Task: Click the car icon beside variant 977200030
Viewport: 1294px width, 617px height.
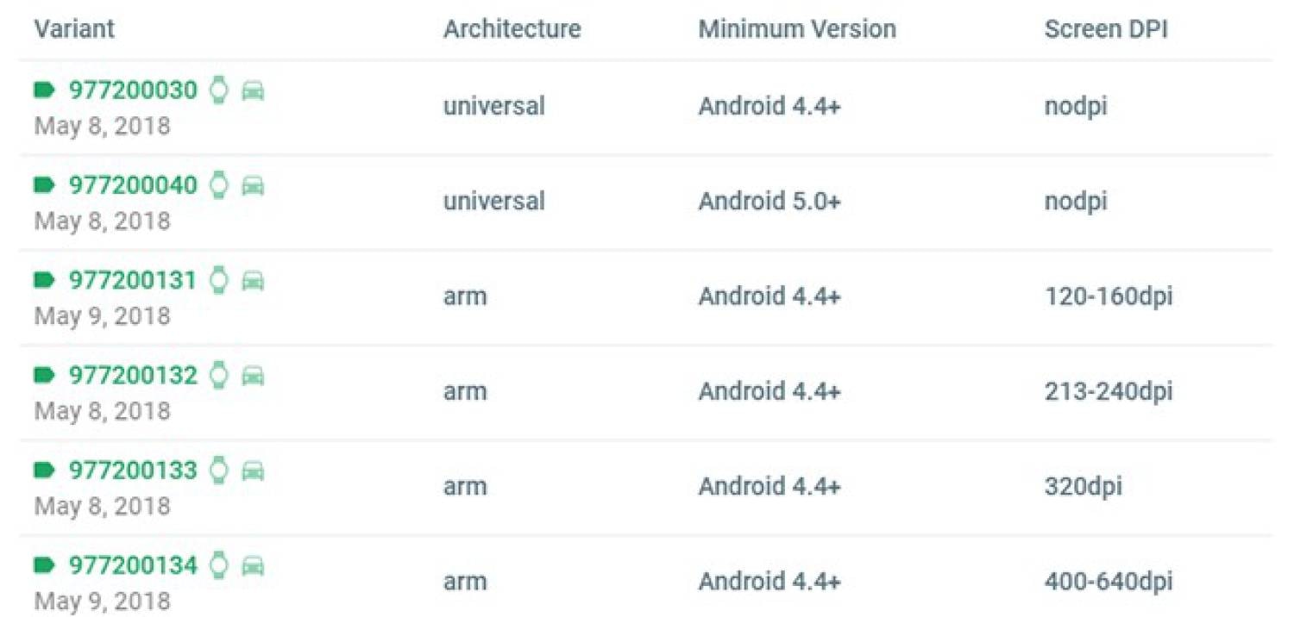Action: (253, 90)
